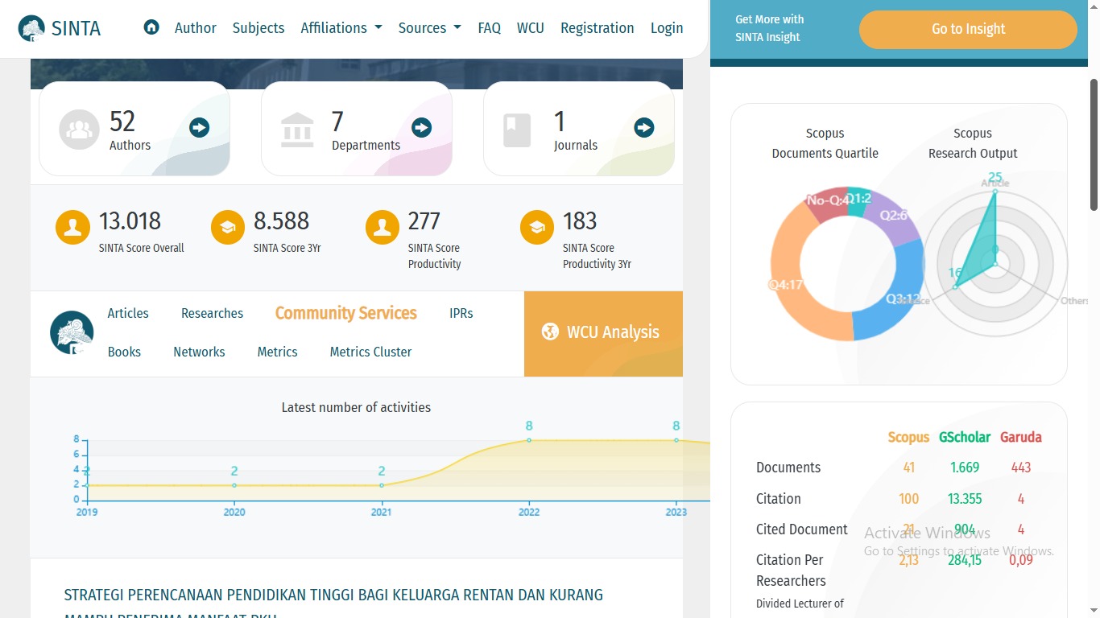Open the Metrics tab
The image size is (1100, 618).
[277, 352]
